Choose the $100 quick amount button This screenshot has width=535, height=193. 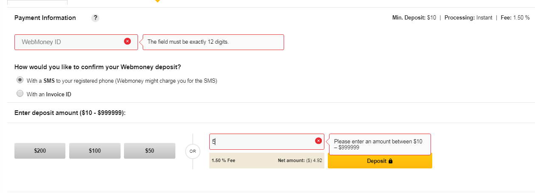[x=95, y=151]
